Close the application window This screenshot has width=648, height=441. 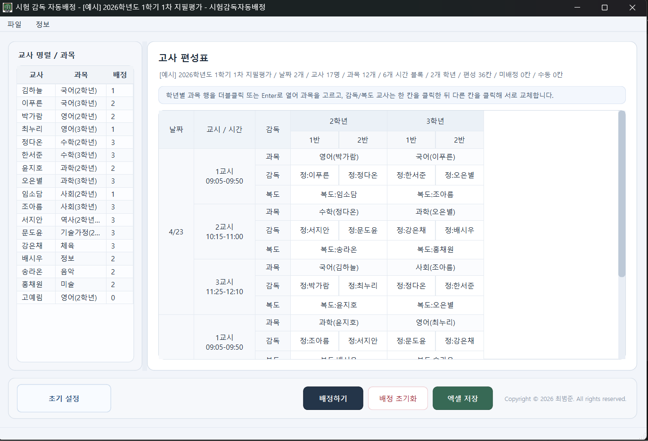(632, 8)
